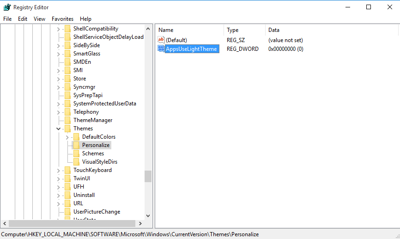The height and width of the screenshot is (239, 400).
Task: Minimize the Registry Editor window
Action: 348,7
